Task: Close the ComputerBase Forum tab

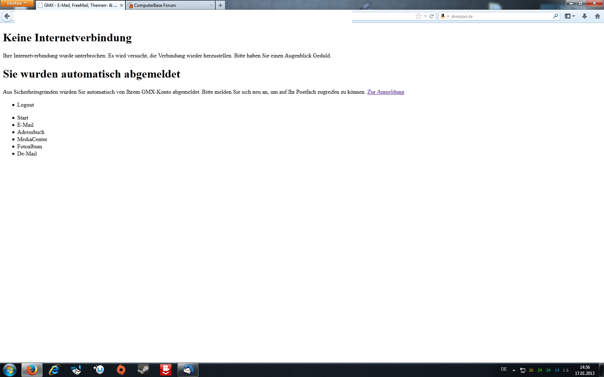Action: tap(211, 5)
